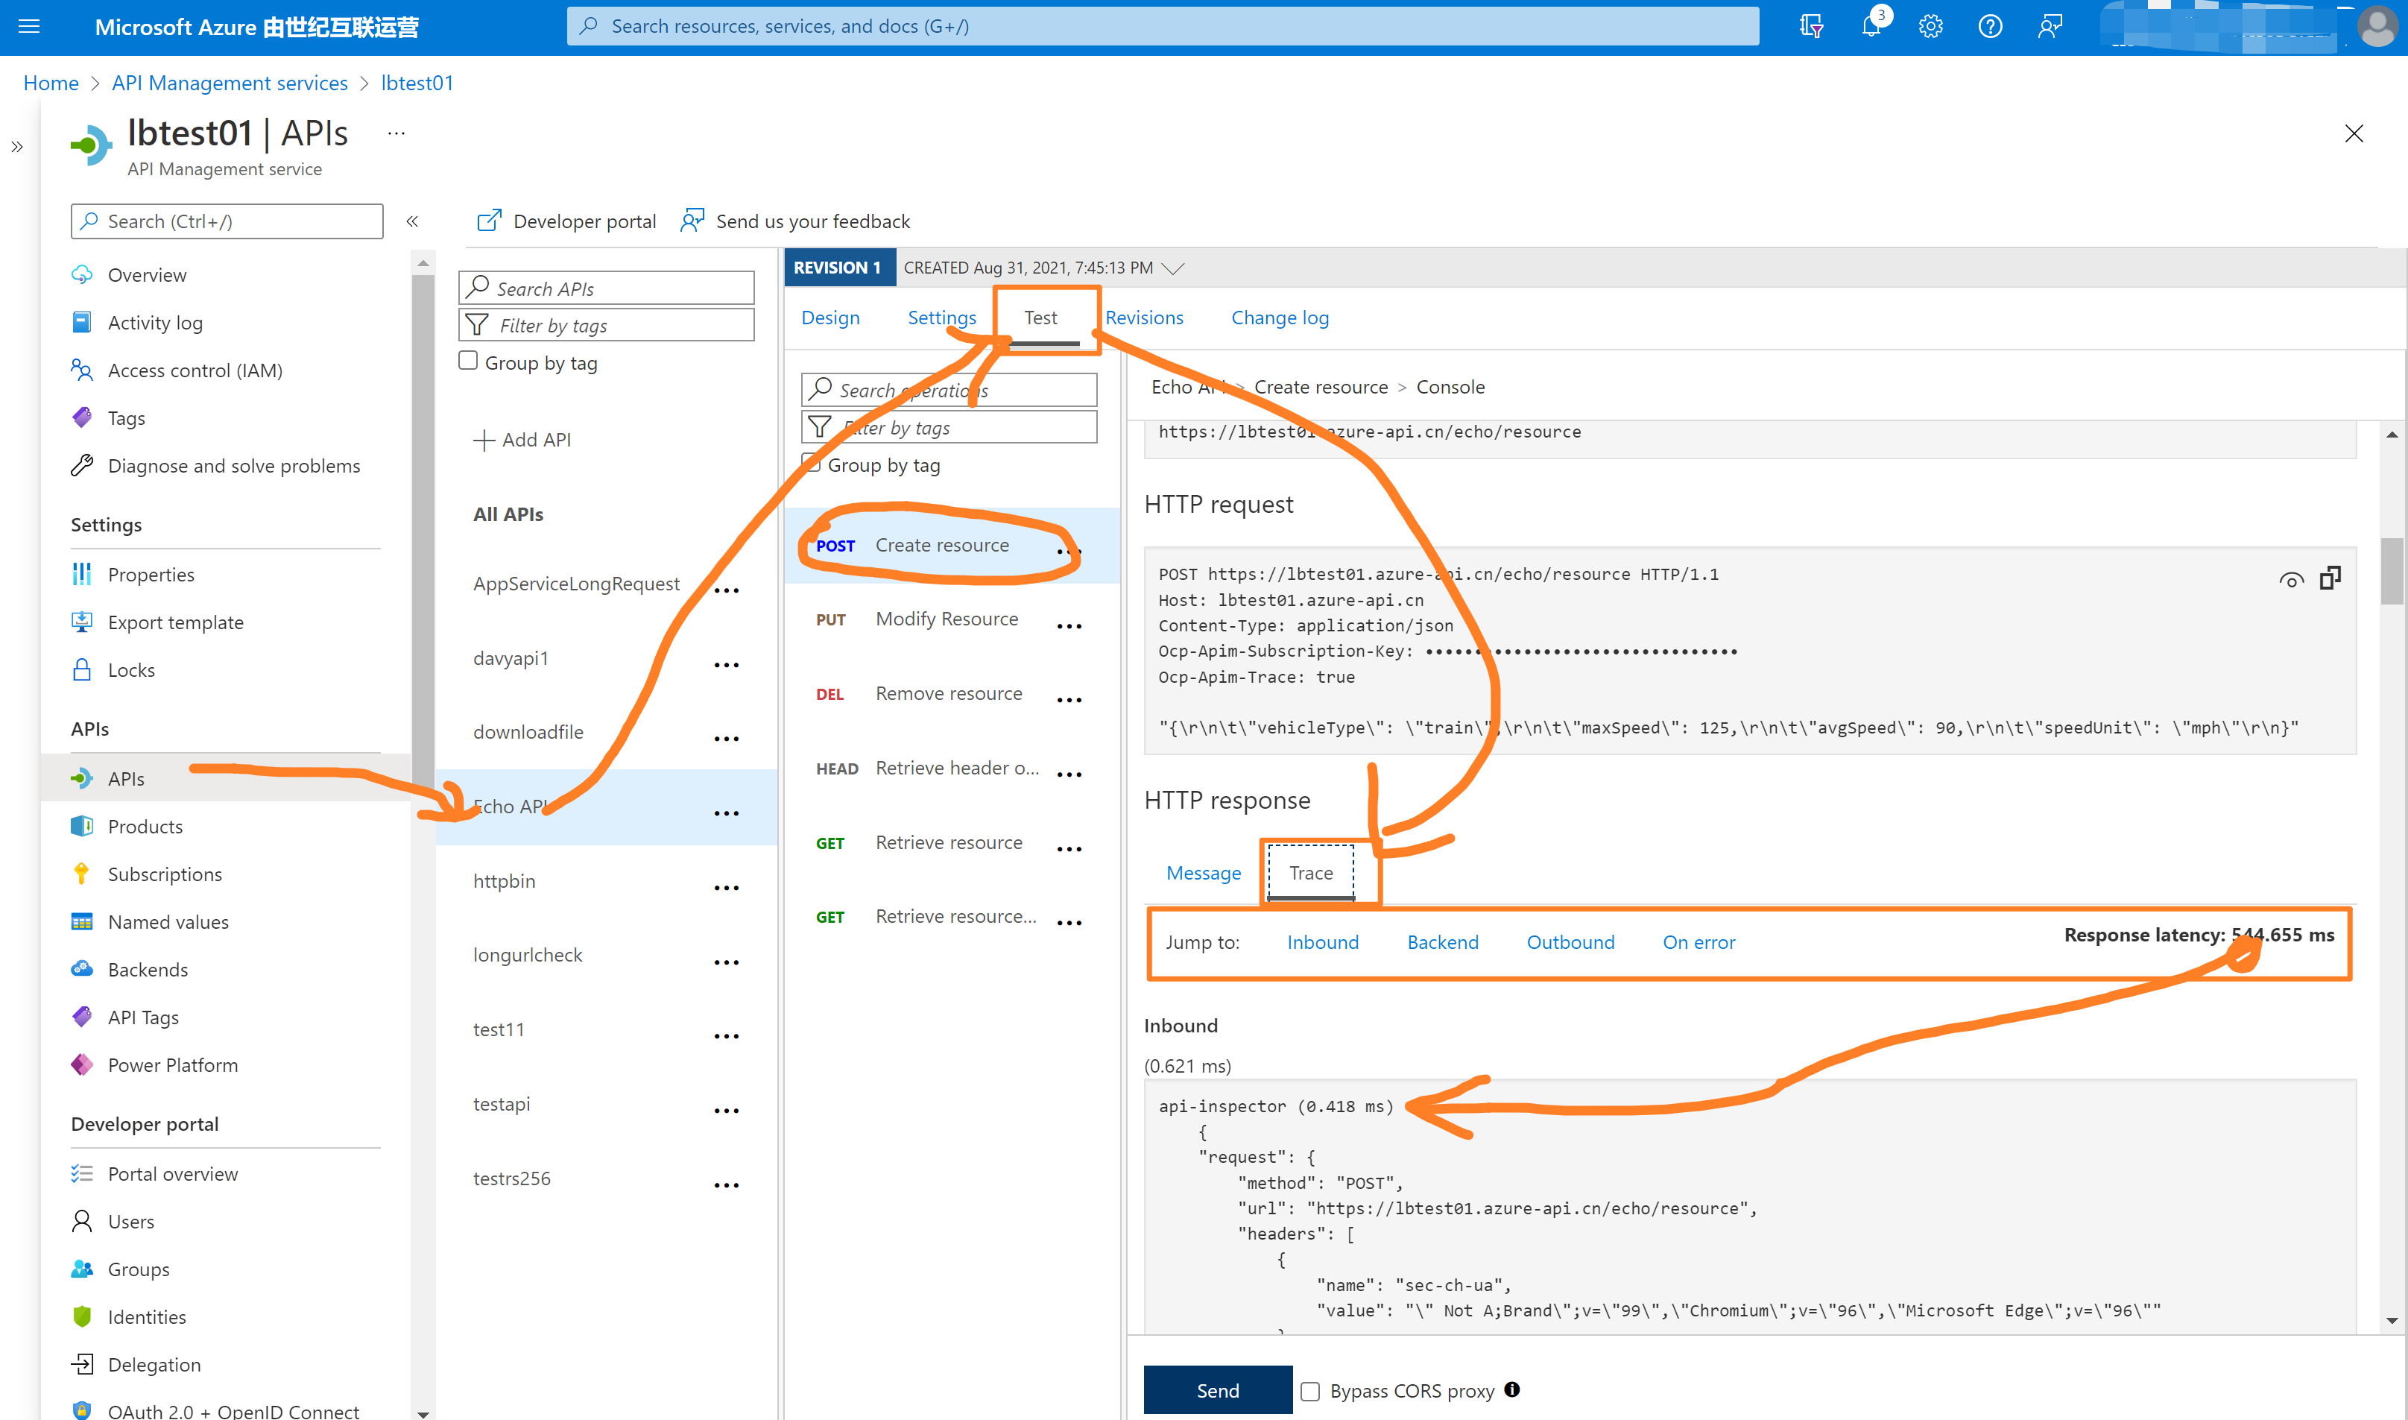Copy the HTTP request using the copy icon
Image resolution: width=2408 pixels, height=1420 pixels.
click(2330, 578)
